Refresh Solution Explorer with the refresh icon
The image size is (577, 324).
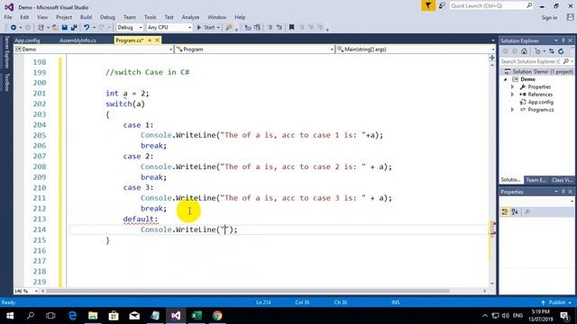point(561,51)
